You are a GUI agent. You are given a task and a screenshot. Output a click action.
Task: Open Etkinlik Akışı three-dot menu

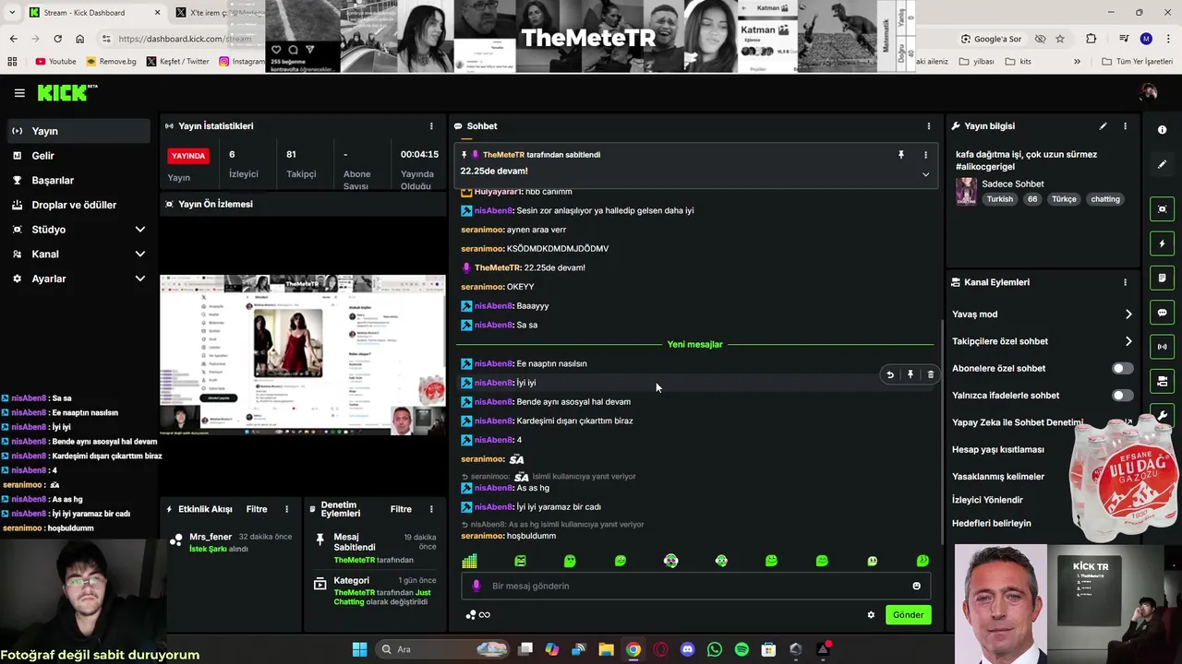(x=286, y=509)
